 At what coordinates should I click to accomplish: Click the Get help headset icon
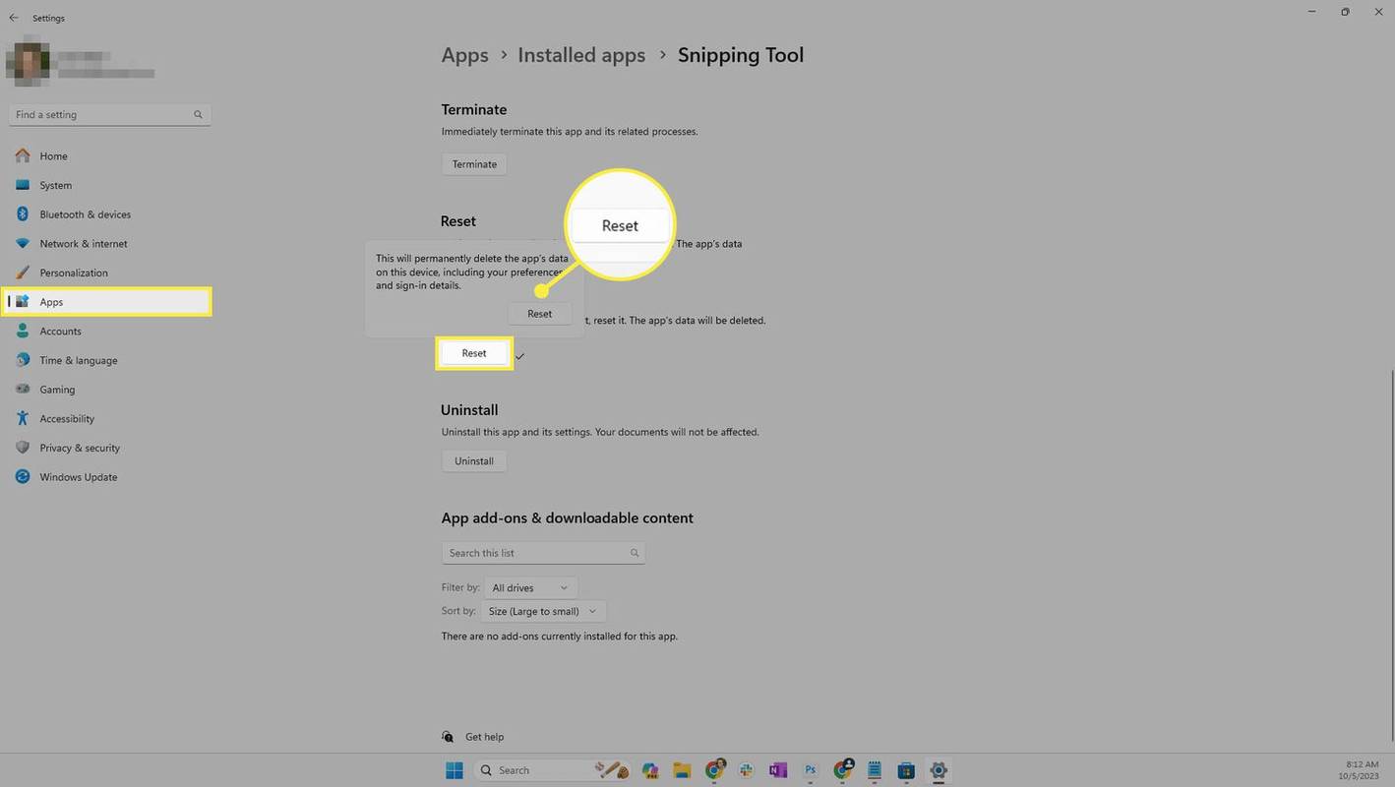click(x=448, y=737)
